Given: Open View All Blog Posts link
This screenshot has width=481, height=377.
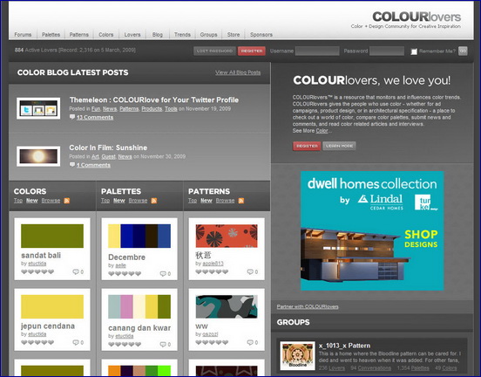Looking at the screenshot, I should [x=238, y=72].
